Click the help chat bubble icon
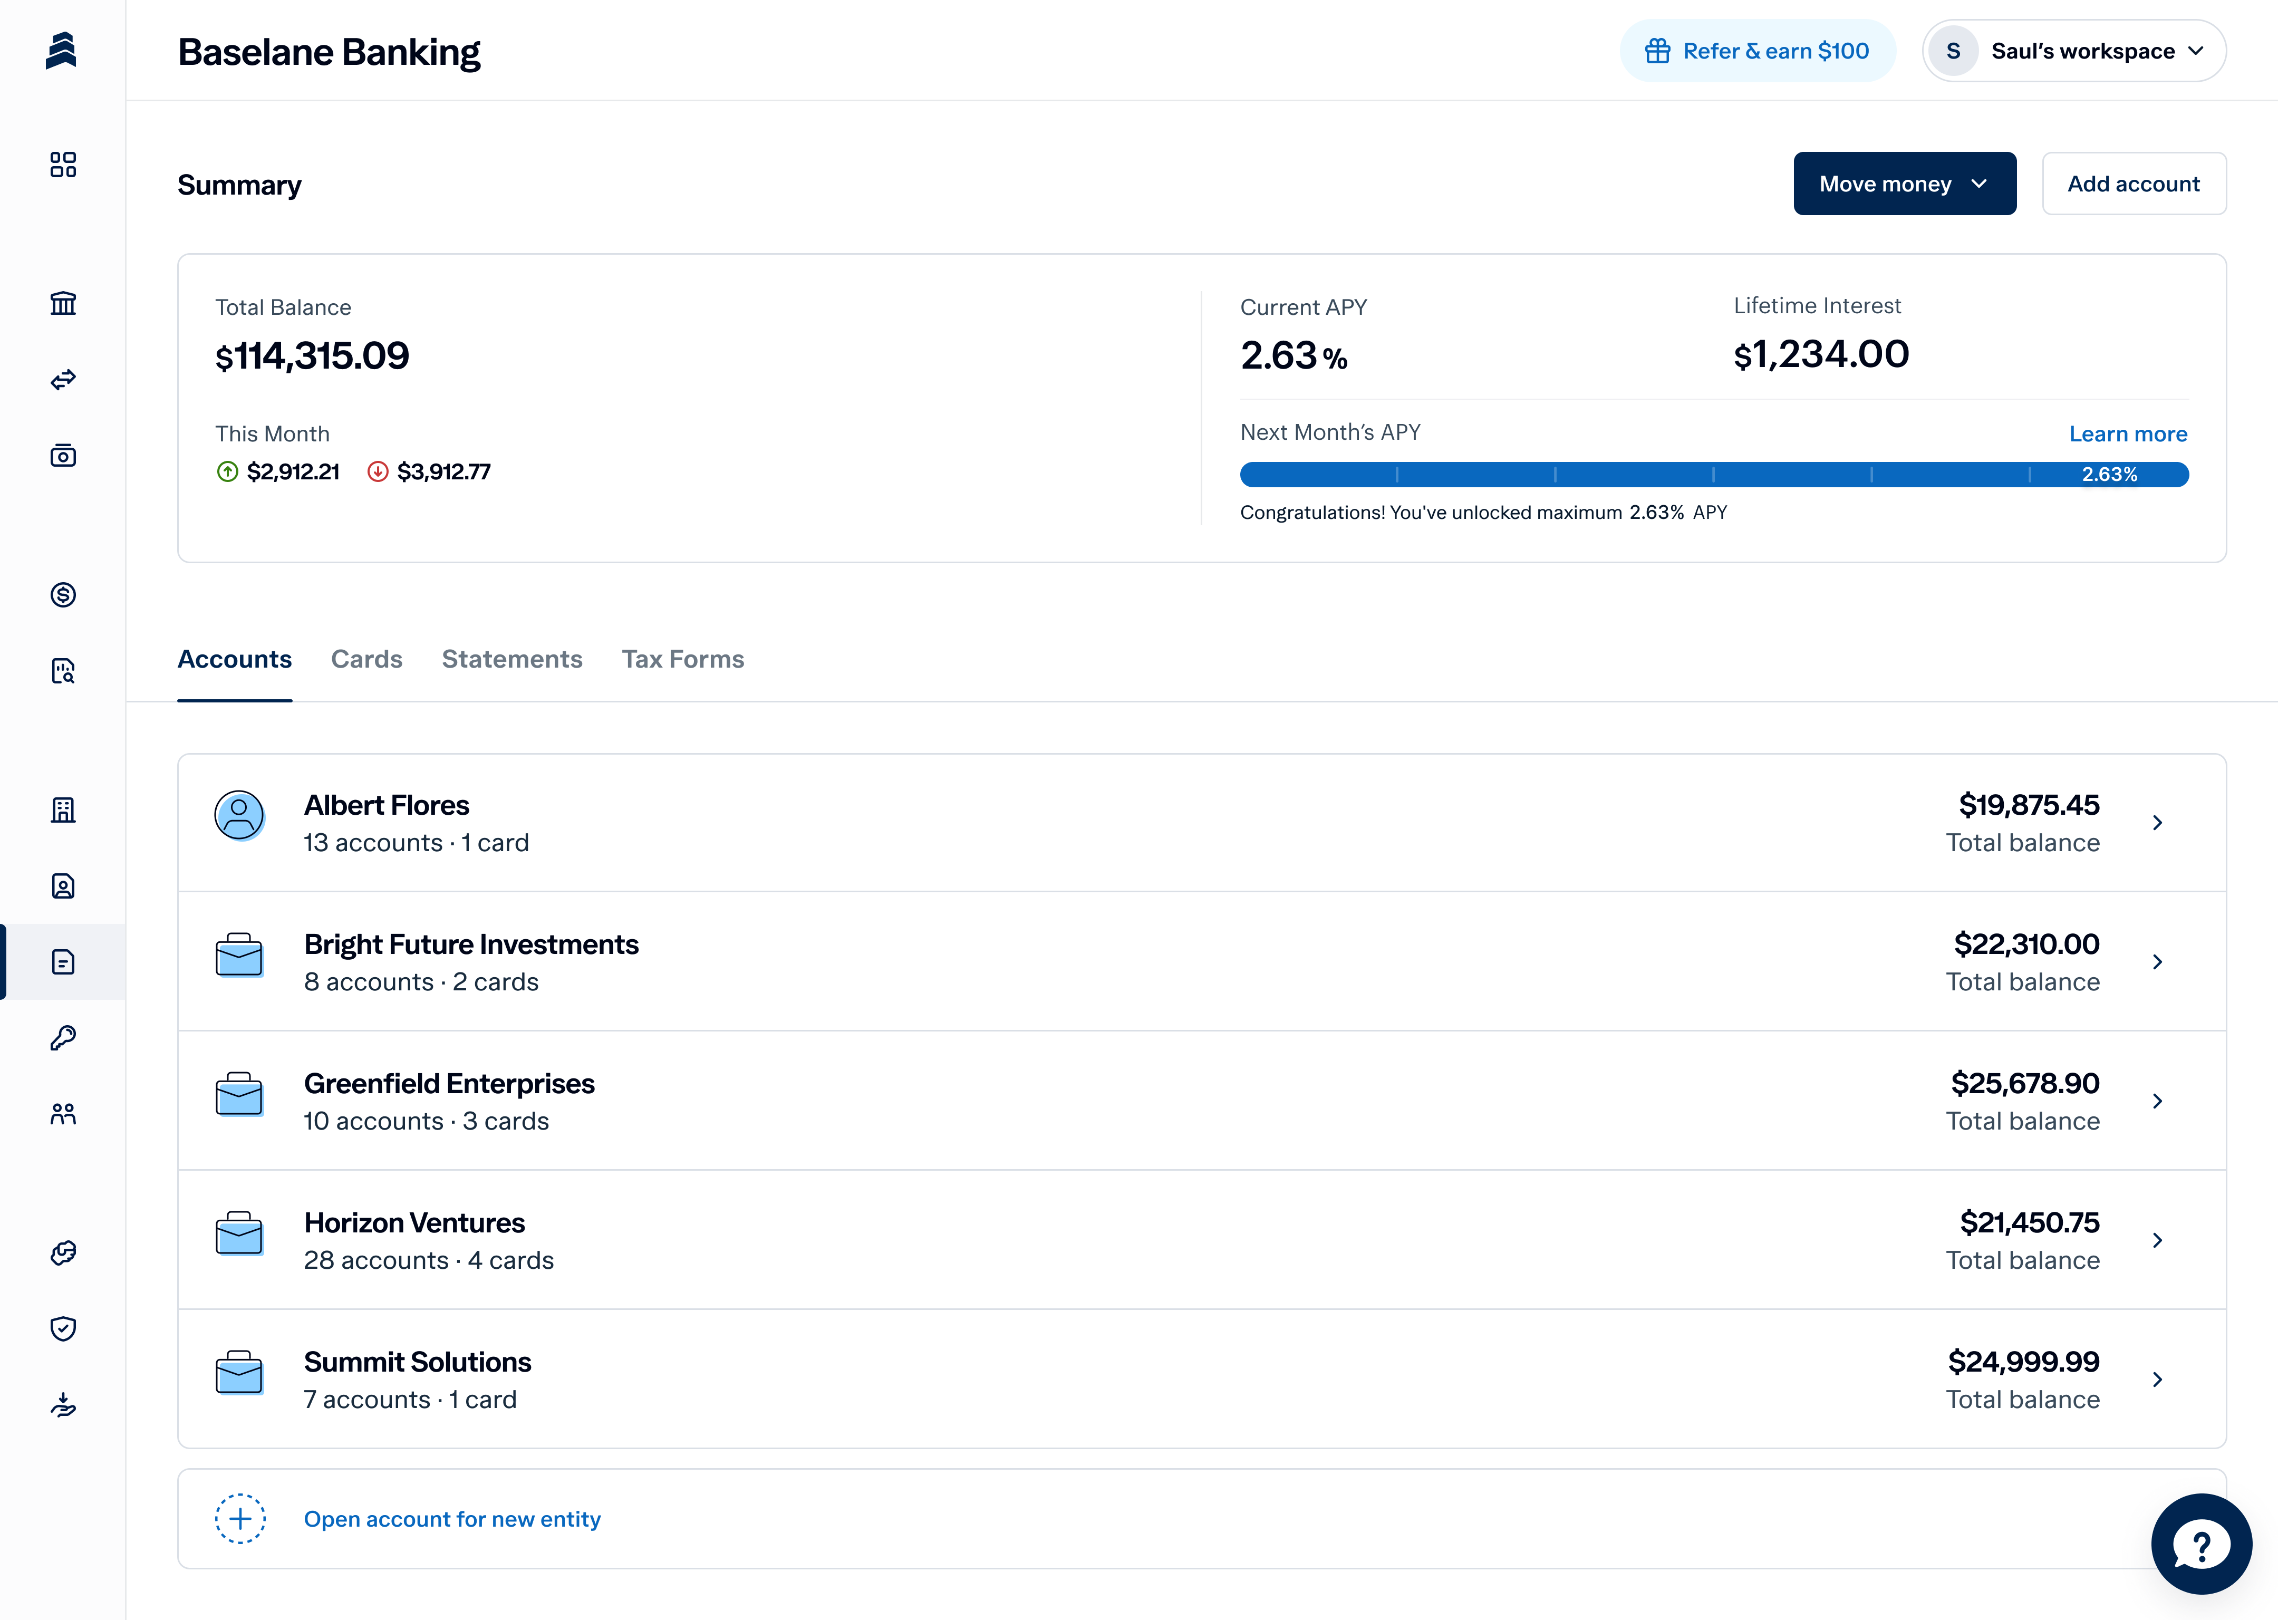Viewport: 2278px width, 1620px height. pyautogui.click(x=2200, y=1543)
